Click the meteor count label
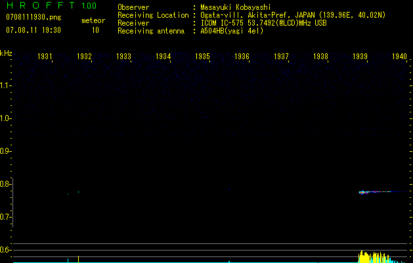Screen dimensions: 413x263 pos(93,20)
